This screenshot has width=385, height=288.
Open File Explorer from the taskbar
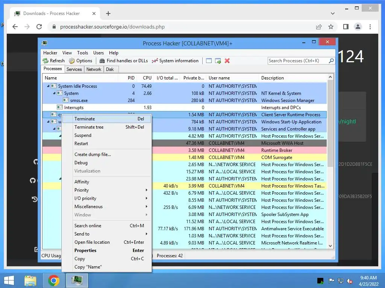pyautogui.click(x=30, y=280)
